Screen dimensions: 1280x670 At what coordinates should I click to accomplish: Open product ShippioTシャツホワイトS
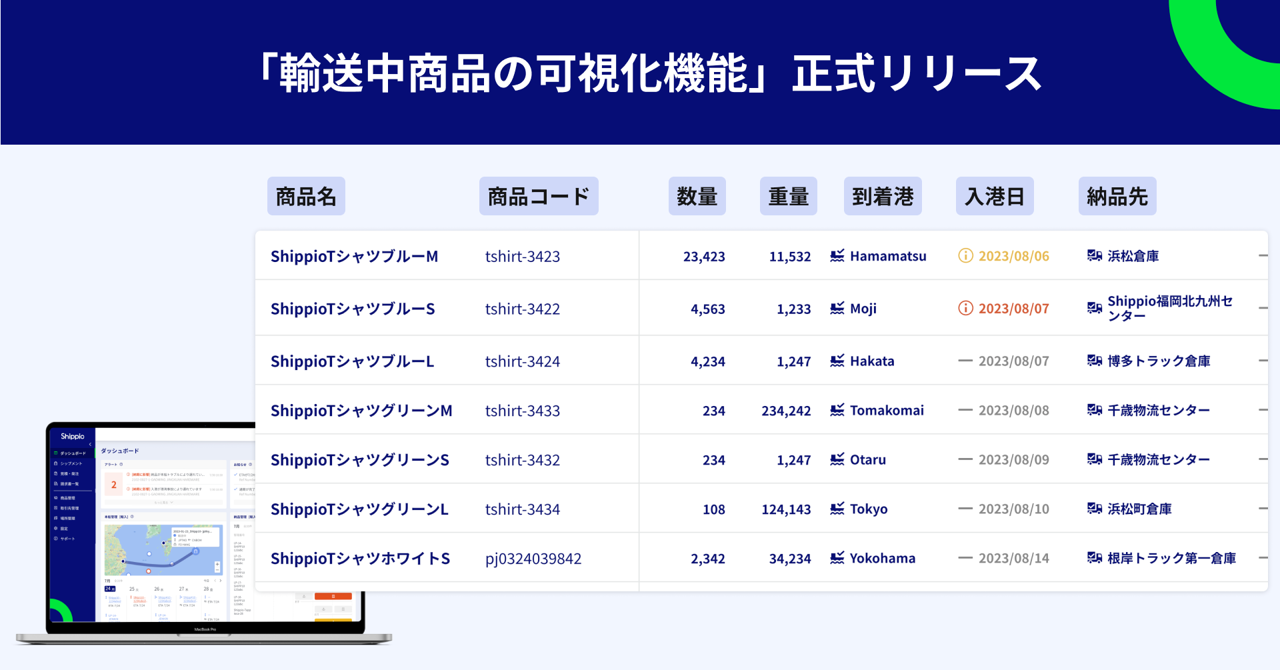[361, 559]
